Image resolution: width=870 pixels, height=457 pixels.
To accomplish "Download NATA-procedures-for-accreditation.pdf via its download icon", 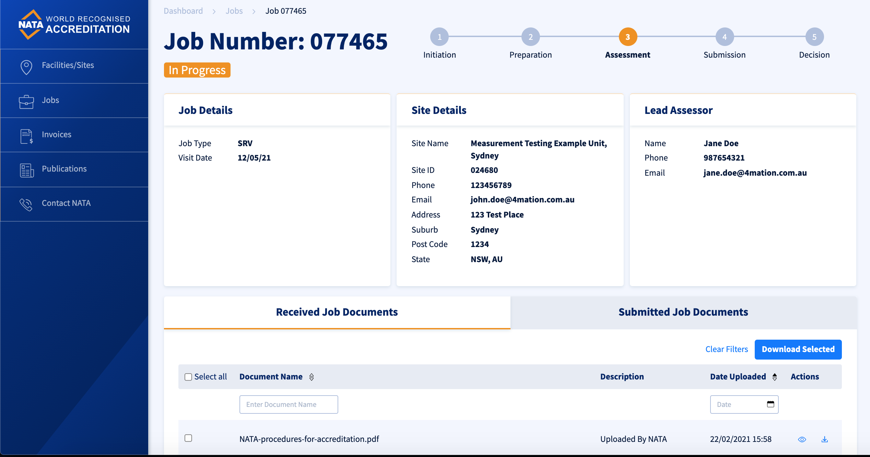I will pyautogui.click(x=825, y=439).
